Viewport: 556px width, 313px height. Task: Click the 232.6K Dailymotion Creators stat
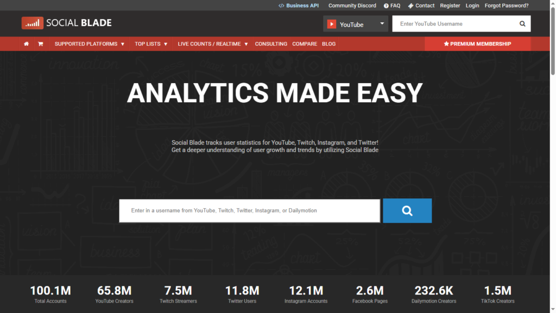tap(434, 295)
